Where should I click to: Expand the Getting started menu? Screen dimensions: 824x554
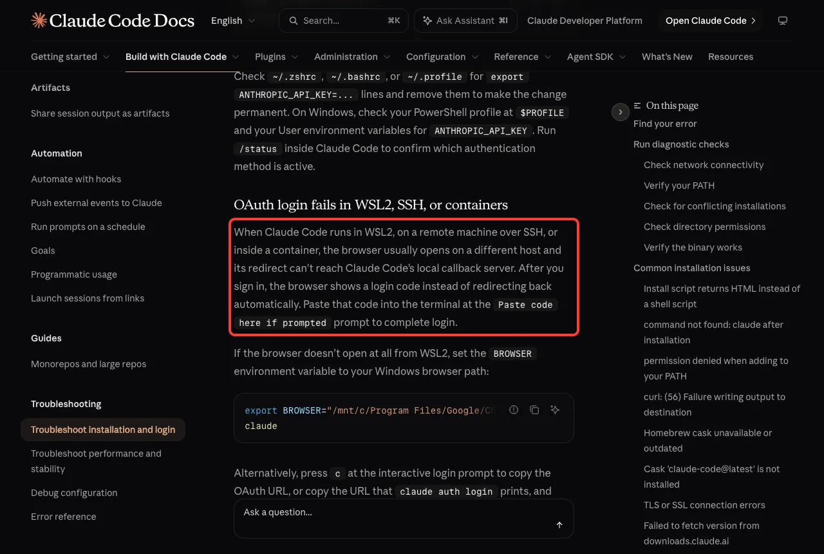[x=70, y=57]
